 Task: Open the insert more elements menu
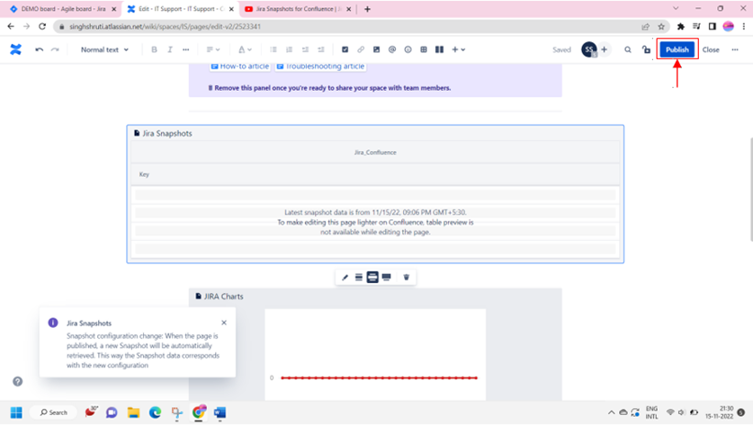coord(458,49)
